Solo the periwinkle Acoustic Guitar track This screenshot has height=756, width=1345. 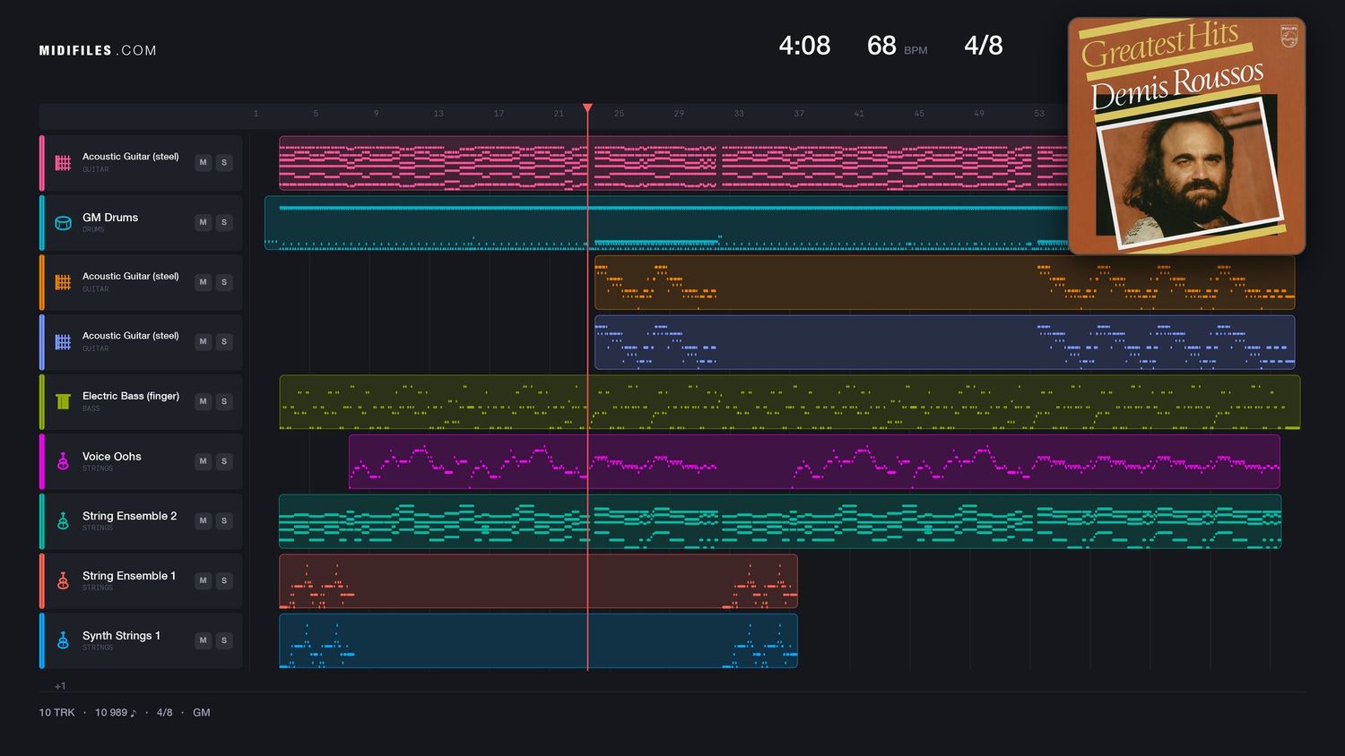pos(224,341)
